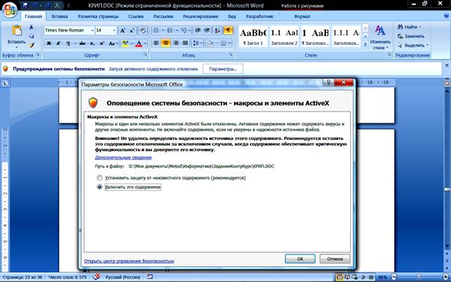The width and height of the screenshot is (451, 282).
Task: Open the Select (Выделить) dropdown
Action: coord(413,45)
